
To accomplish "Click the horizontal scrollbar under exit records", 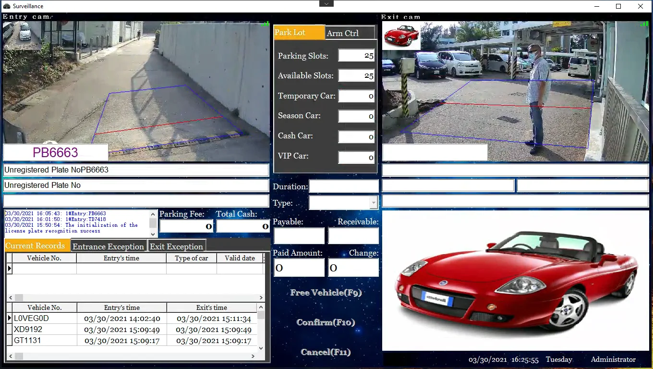I will tap(134, 356).
